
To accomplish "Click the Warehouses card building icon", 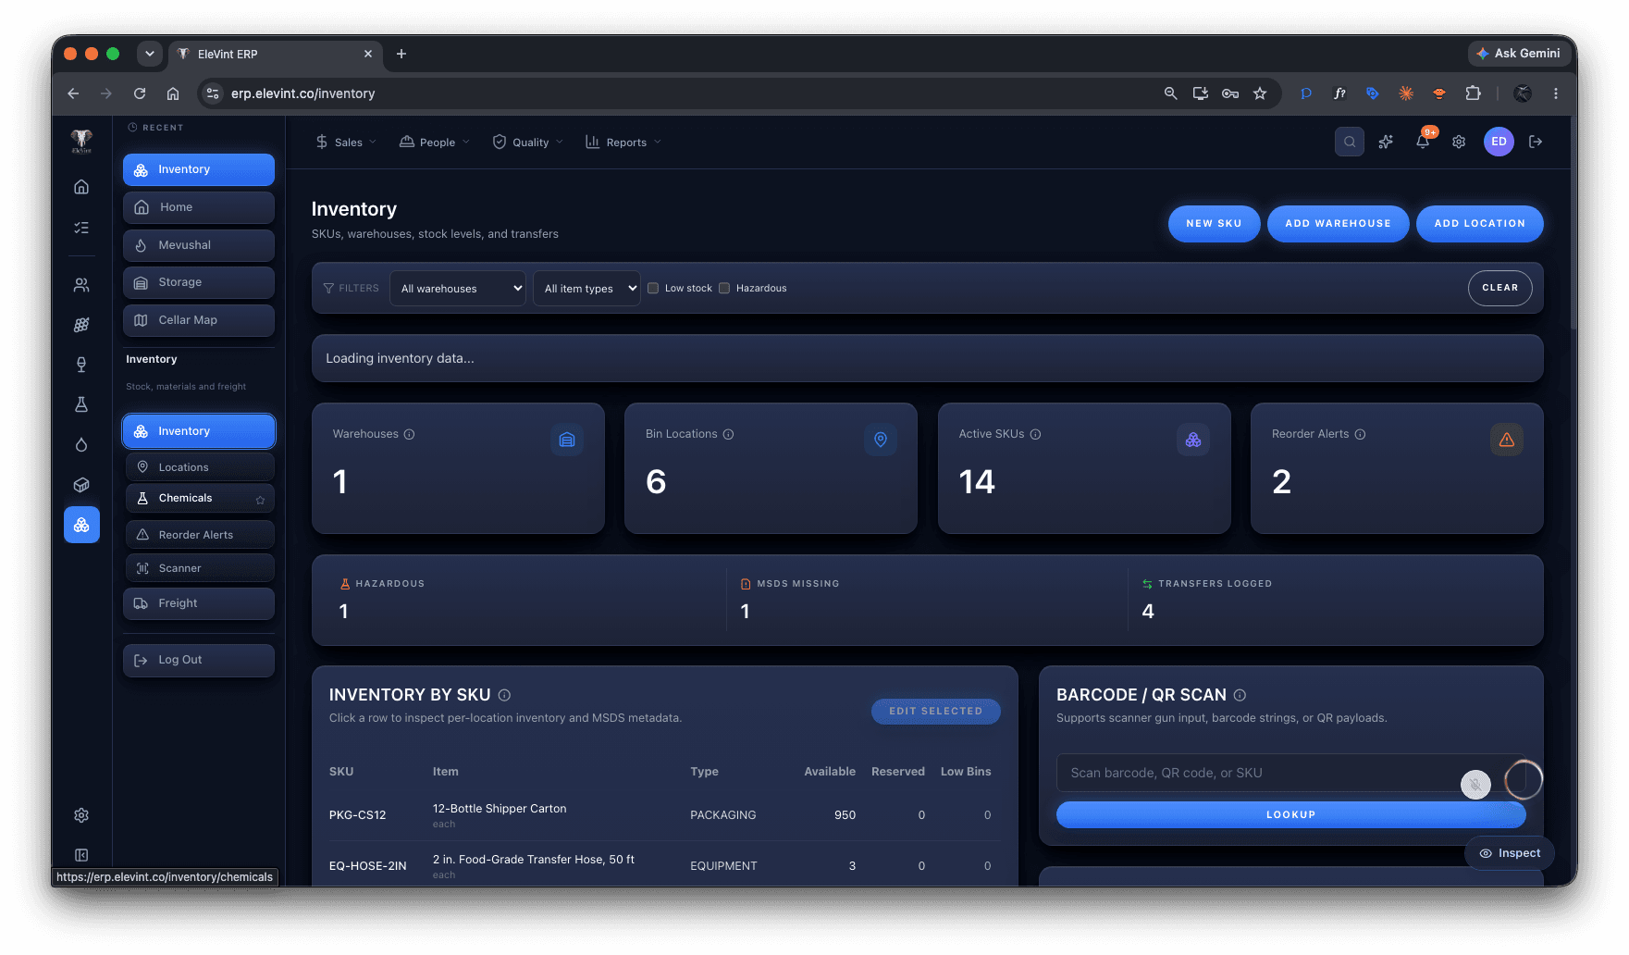I will (567, 440).
